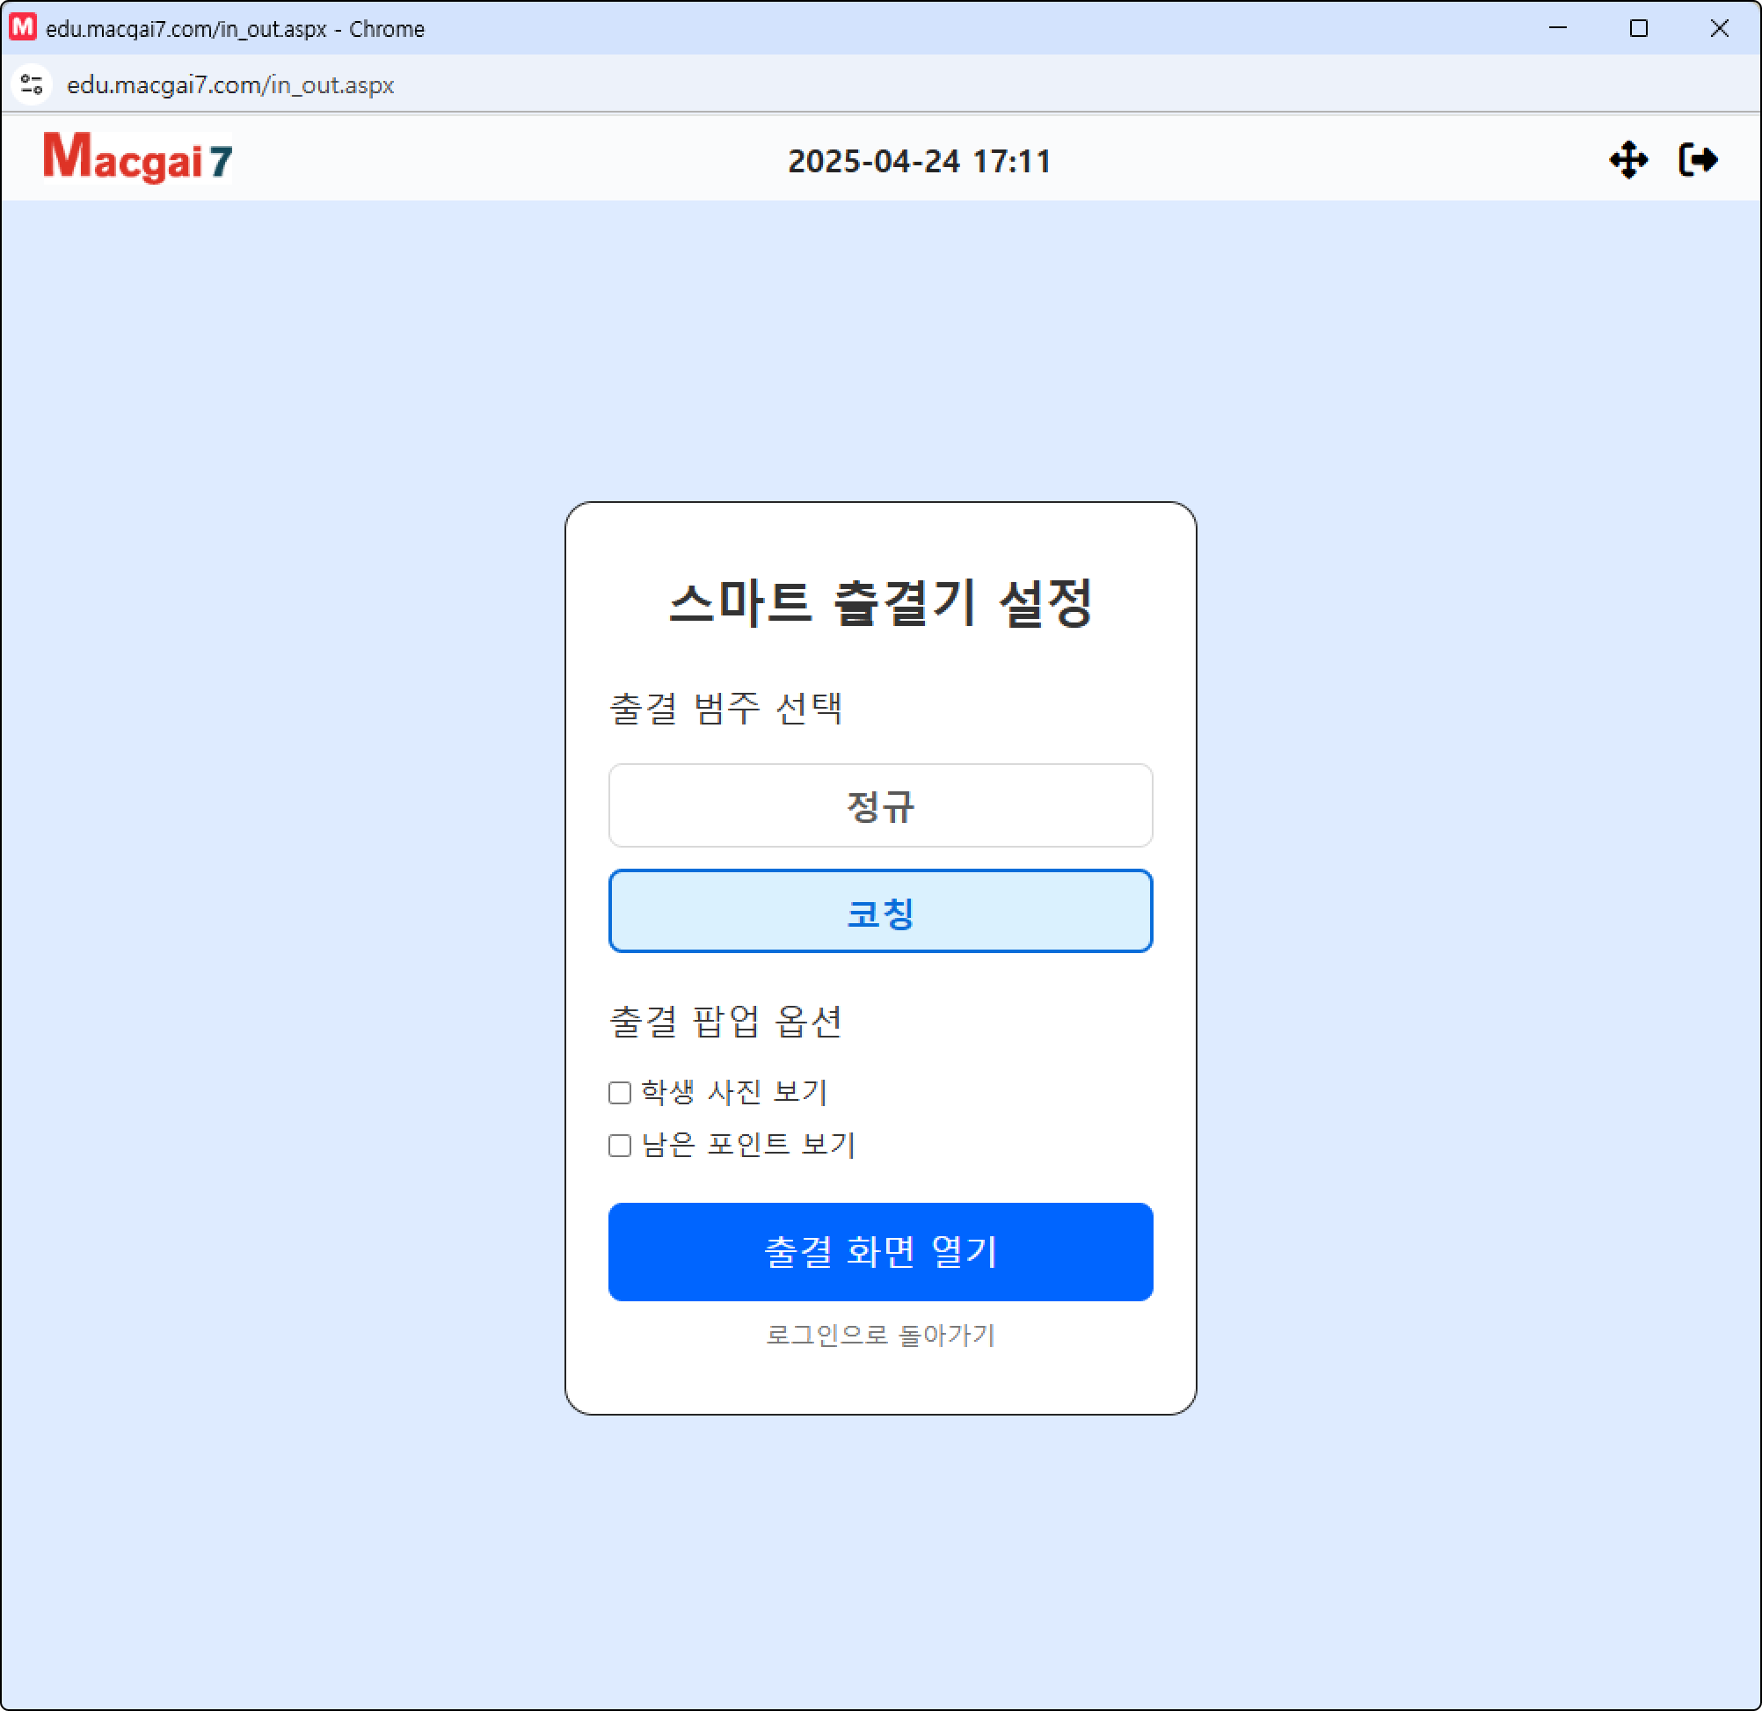The image size is (1762, 1711).
Task: Toggle the 남은 포인트 보기 checkbox
Action: (x=619, y=1145)
